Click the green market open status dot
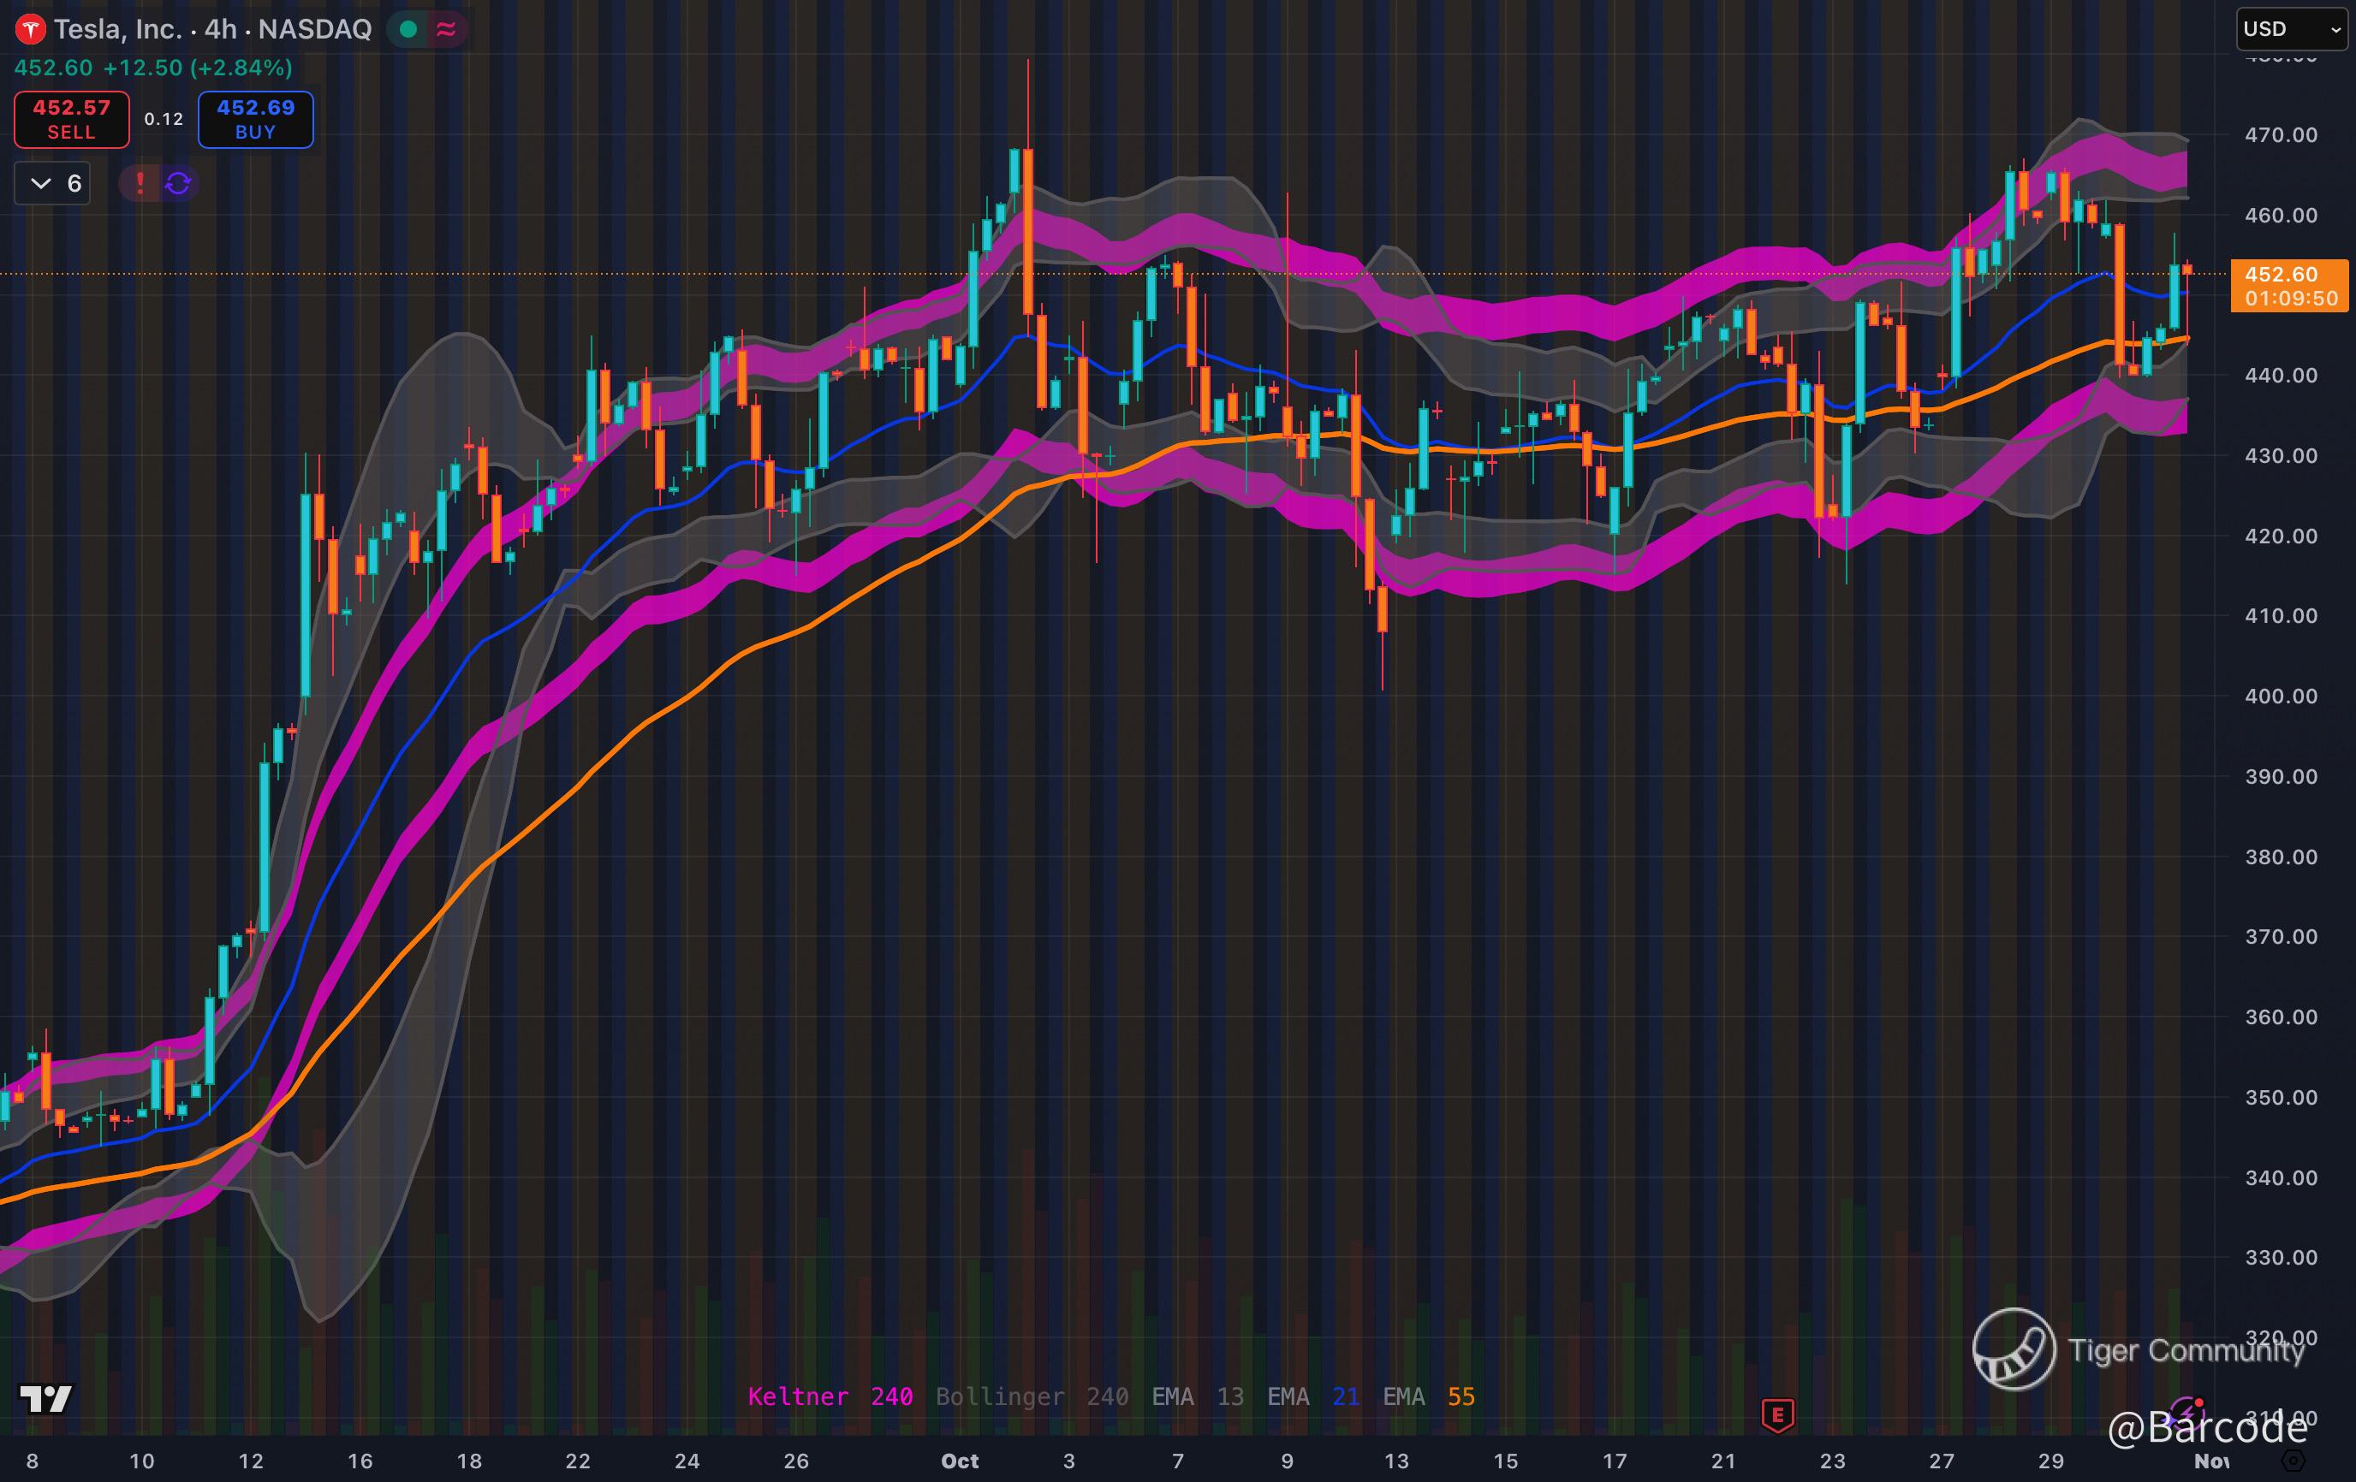Image resolution: width=2356 pixels, height=1482 pixels. (x=409, y=29)
